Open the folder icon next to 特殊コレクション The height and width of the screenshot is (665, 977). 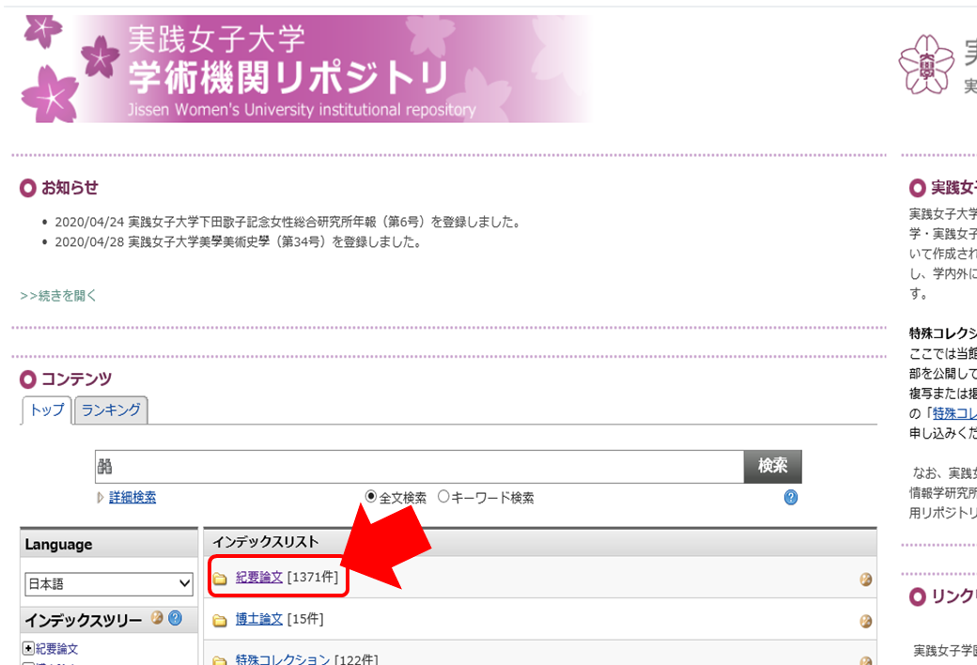[x=220, y=659]
